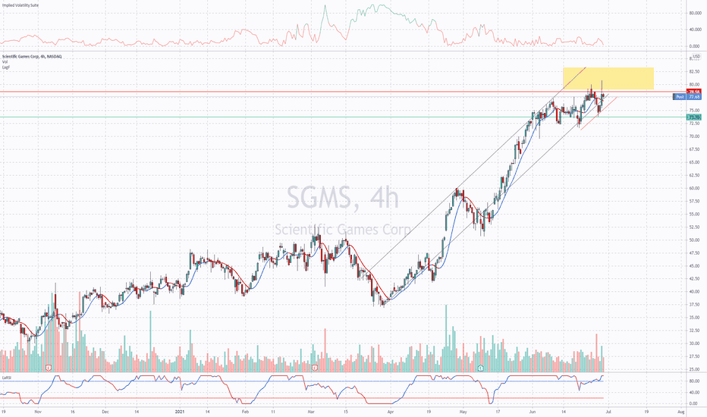Viewport: 707px width, 417px height.
Task: Click the 82.50 price scale value
Action: (x=694, y=71)
